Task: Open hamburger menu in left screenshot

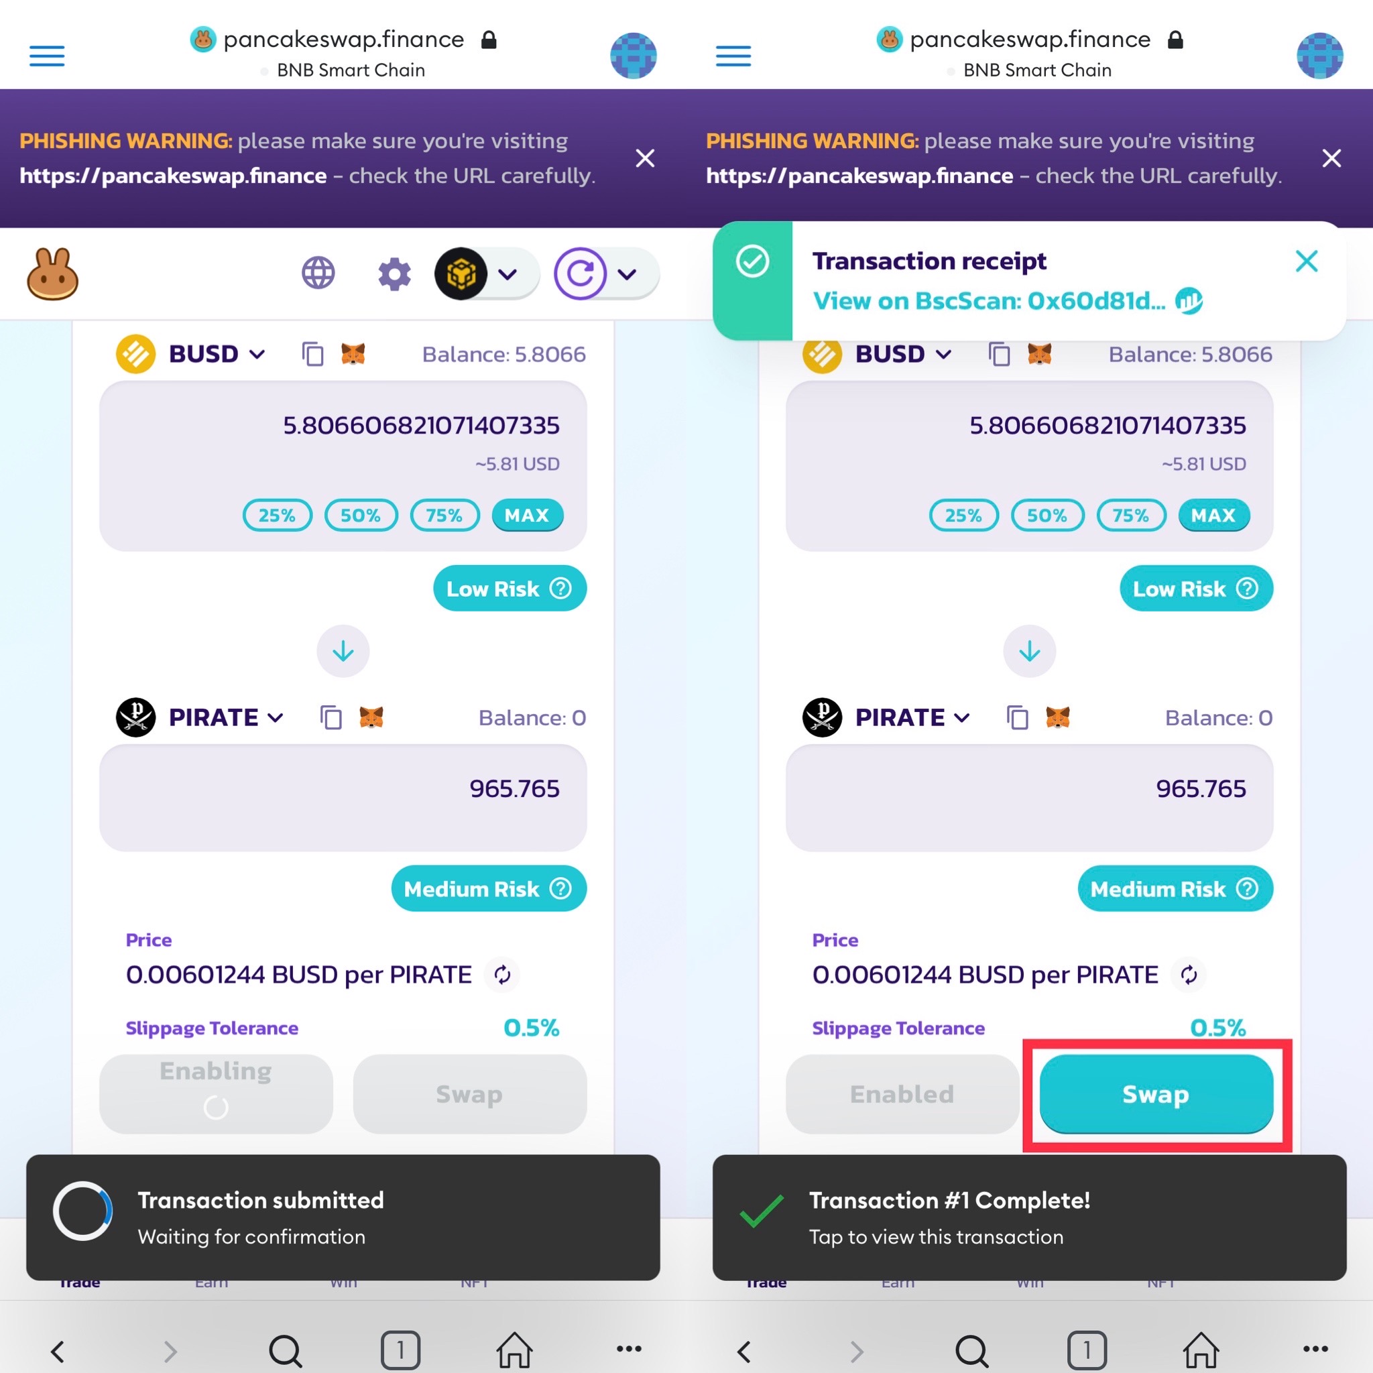Action: tap(47, 56)
